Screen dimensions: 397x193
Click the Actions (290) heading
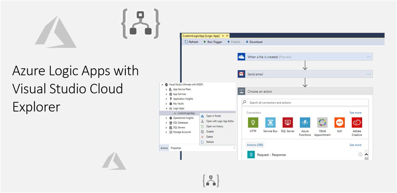click(255, 145)
